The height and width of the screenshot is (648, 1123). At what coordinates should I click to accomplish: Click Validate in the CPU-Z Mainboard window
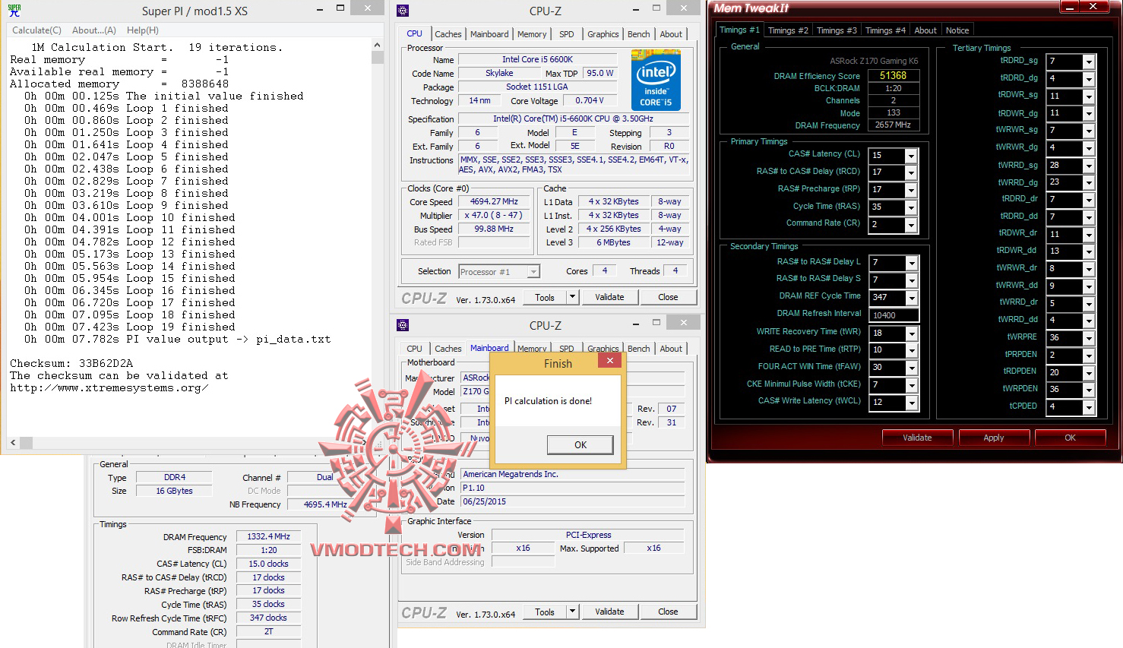click(x=609, y=612)
